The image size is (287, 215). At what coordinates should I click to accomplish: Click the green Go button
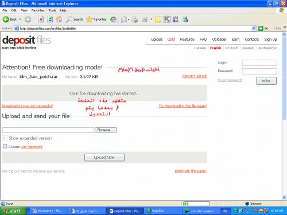263,29
